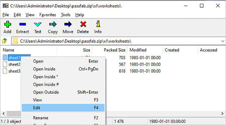Select the sheet1 file icon
Image resolution: width=226 pixels, height=125 pixels.
pos(5,58)
